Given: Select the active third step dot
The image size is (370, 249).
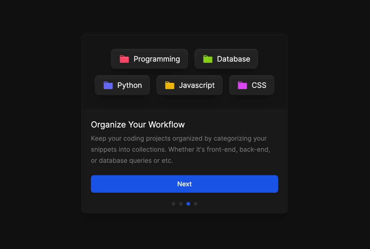Looking at the screenshot, I should pos(188,204).
